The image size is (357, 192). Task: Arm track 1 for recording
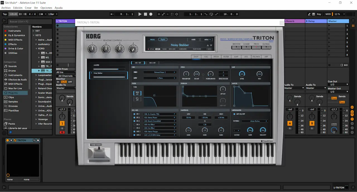click(62, 132)
